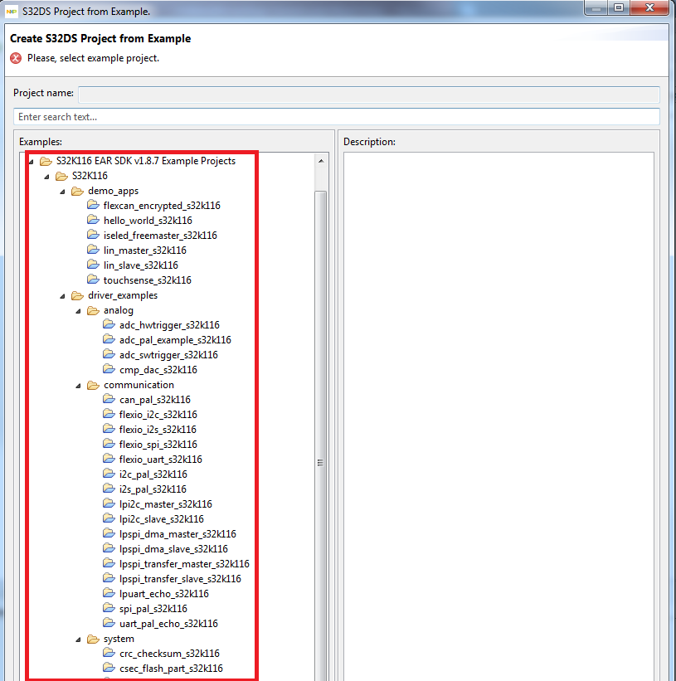
Task: Click the crc_checksum_s32k116 folder icon
Action: pyautogui.click(x=109, y=653)
